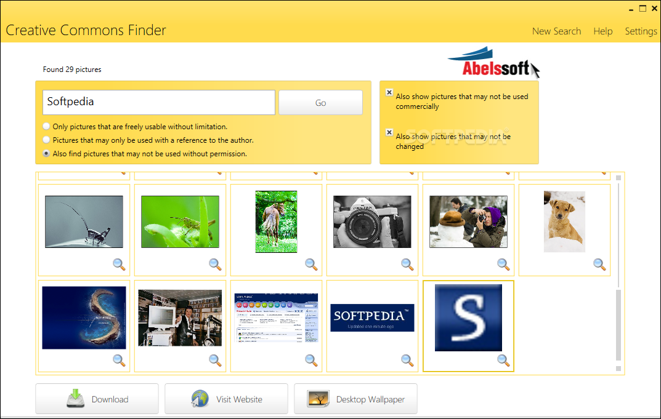This screenshot has height=419, width=661.
Task: Zoom the SOFTPEDIA banner logo via magnifier
Action: coord(408,361)
